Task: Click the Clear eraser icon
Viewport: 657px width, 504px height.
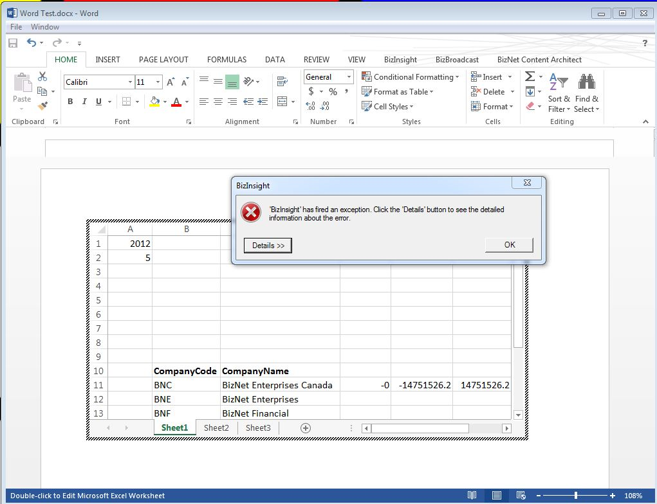Action: click(530, 106)
